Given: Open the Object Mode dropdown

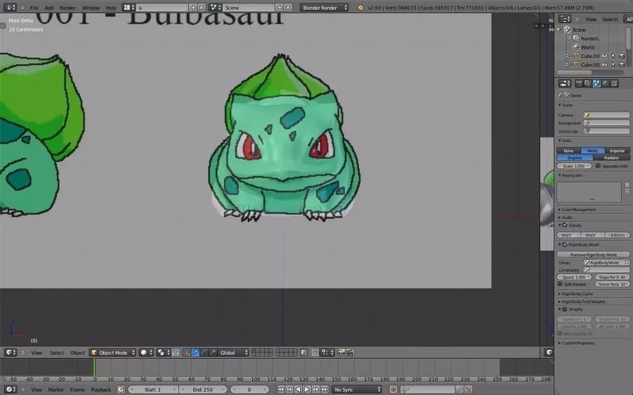Looking at the screenshot, I should point(113,352).
